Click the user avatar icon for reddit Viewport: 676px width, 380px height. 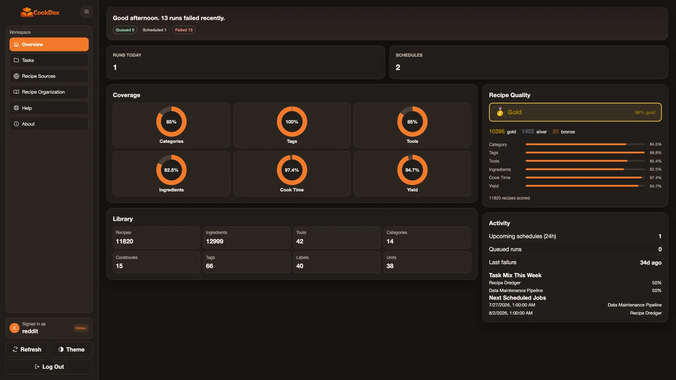point(14,328)
